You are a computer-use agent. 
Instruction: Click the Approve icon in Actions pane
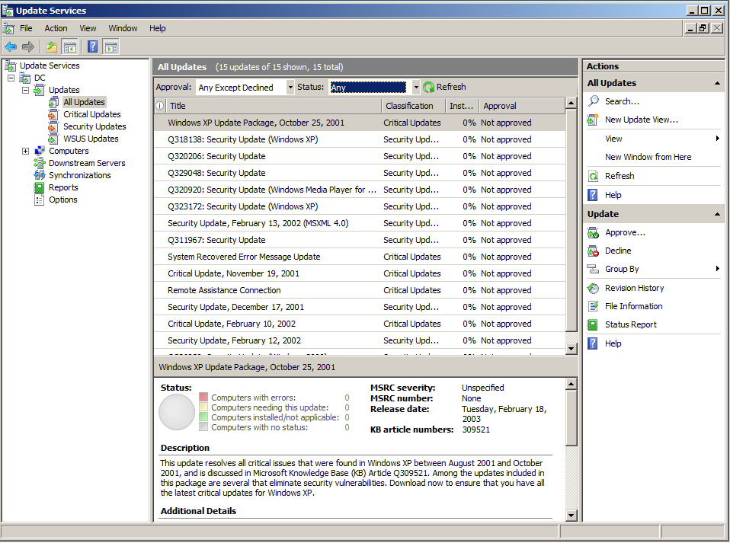[593, 232]
